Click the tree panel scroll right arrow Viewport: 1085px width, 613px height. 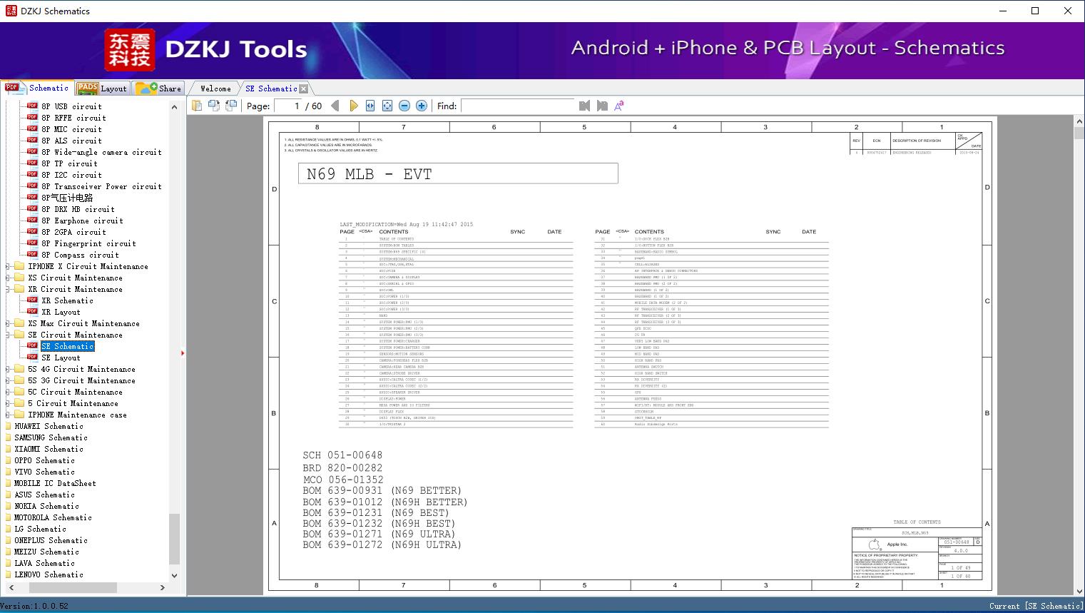click(163, 587)
